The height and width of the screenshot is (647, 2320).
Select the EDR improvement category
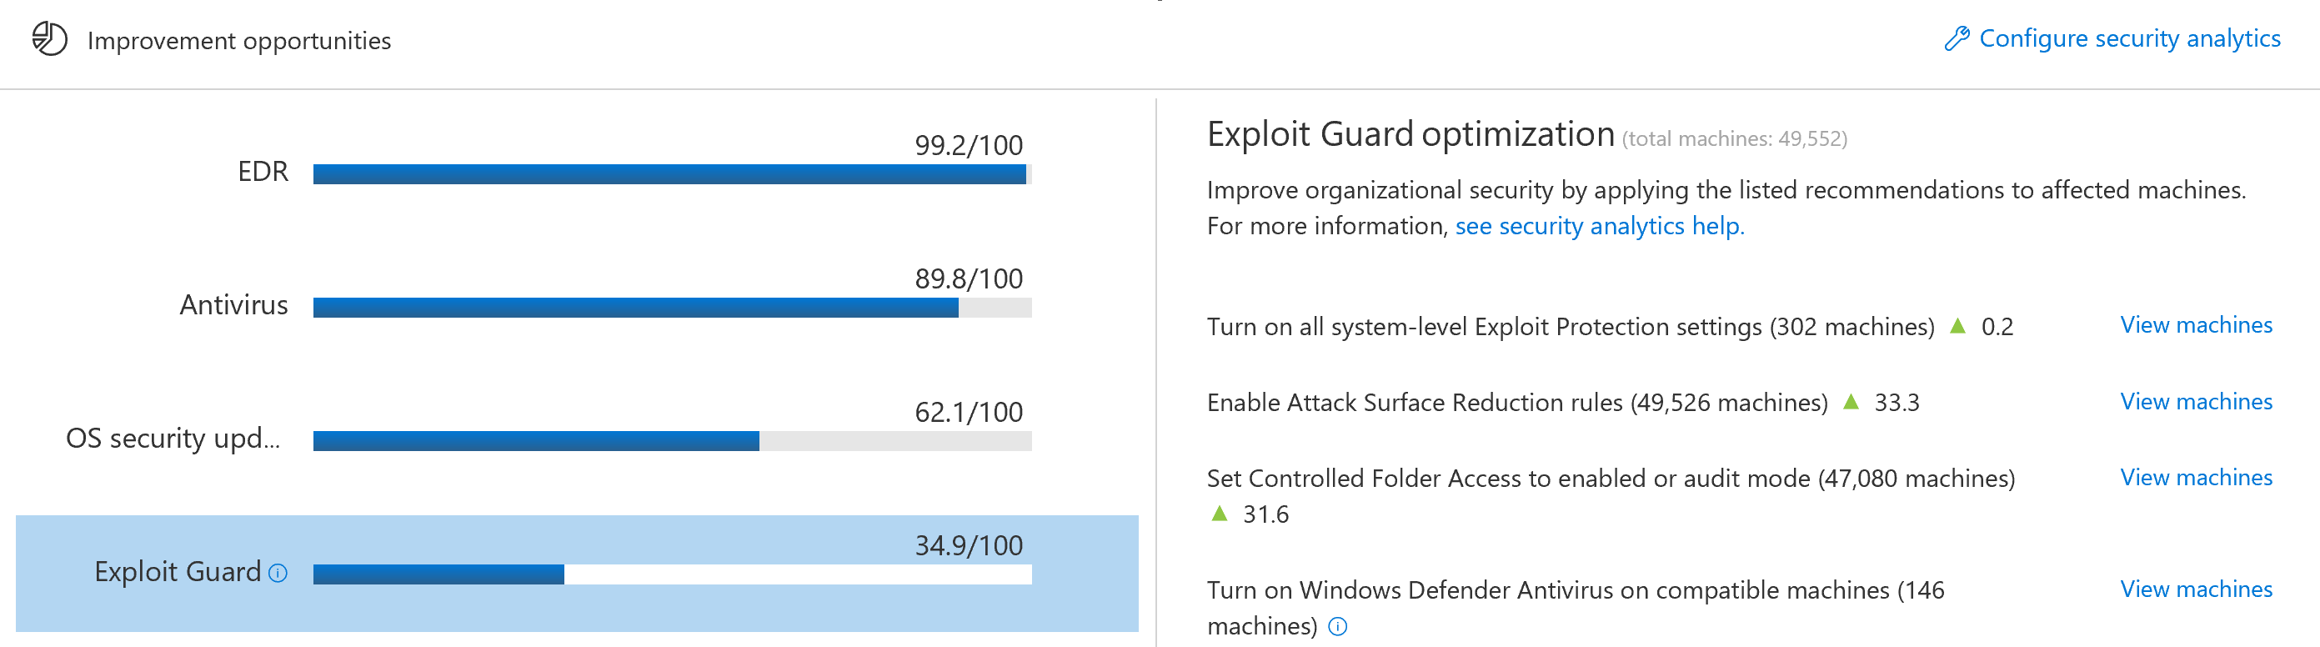point(262,171)
